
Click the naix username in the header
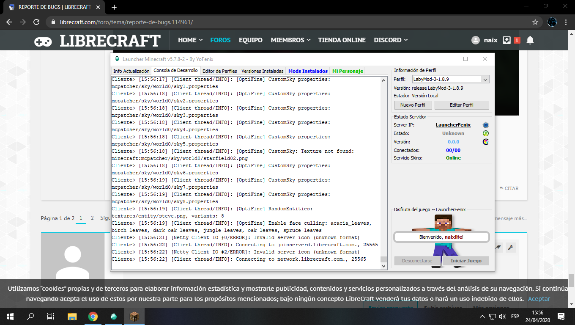490,40
